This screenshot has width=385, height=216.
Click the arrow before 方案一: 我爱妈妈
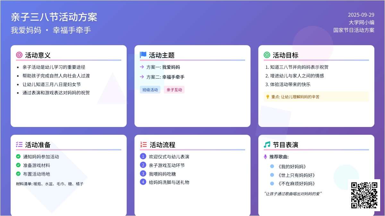[x=142, y=67]
